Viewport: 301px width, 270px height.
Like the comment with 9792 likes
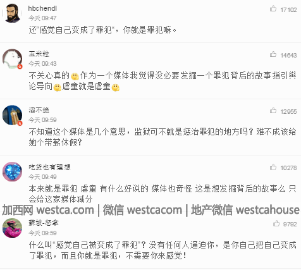(276, 223)
